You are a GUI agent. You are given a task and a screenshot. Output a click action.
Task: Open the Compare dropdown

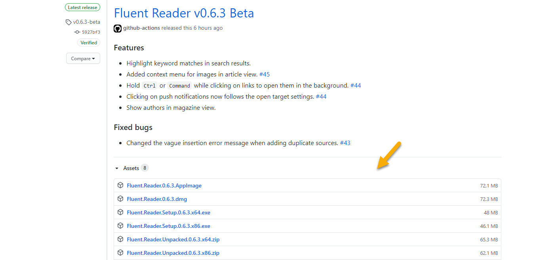point(83,58)
